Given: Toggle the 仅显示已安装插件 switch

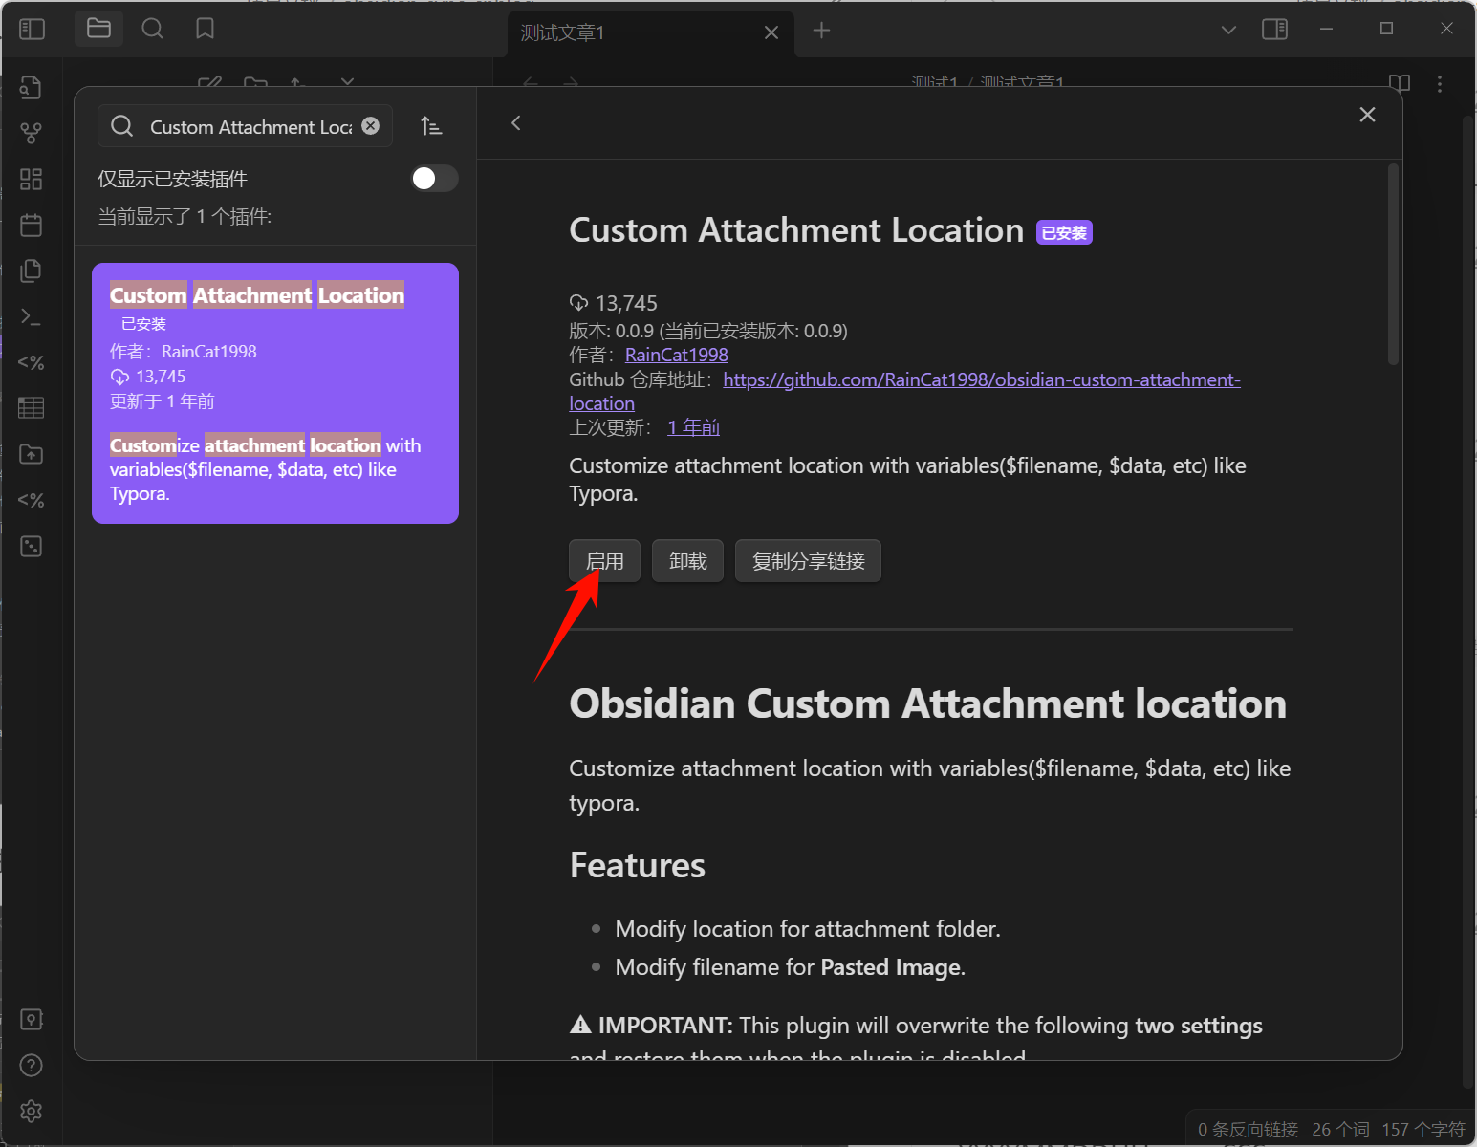Looking at the screenshot, I should pyautogui.click(x=434, y=179).
